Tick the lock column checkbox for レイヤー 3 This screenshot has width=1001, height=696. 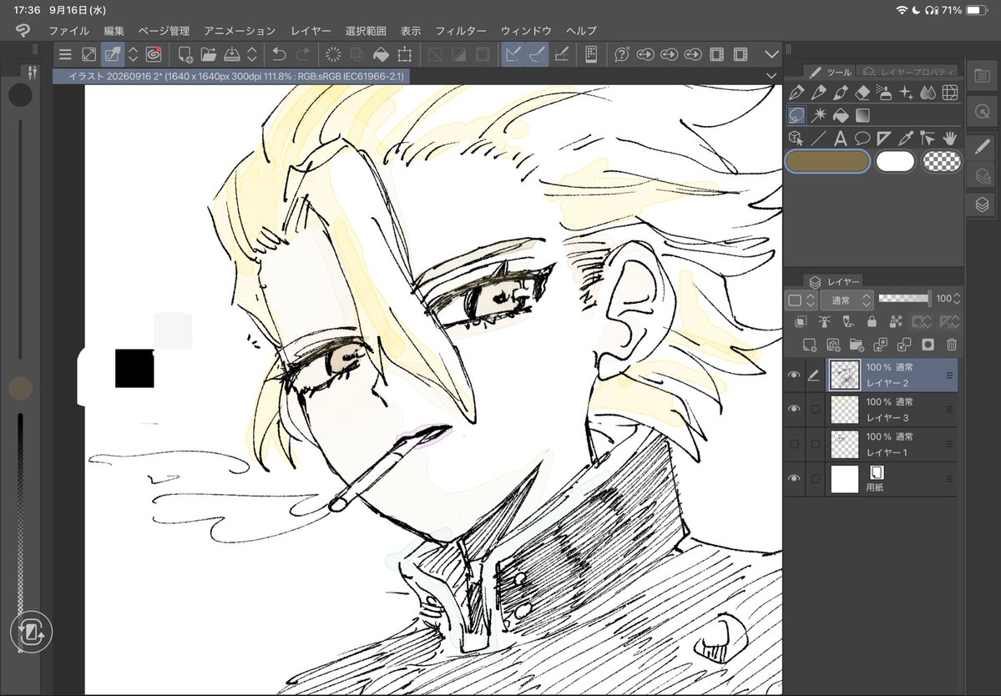coord(815,410)
